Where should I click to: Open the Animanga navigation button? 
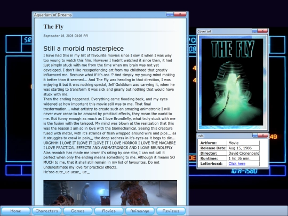pos(140,211)
